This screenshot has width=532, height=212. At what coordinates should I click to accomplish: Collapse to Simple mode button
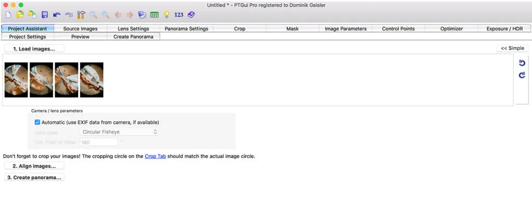(x=512, y=48)
